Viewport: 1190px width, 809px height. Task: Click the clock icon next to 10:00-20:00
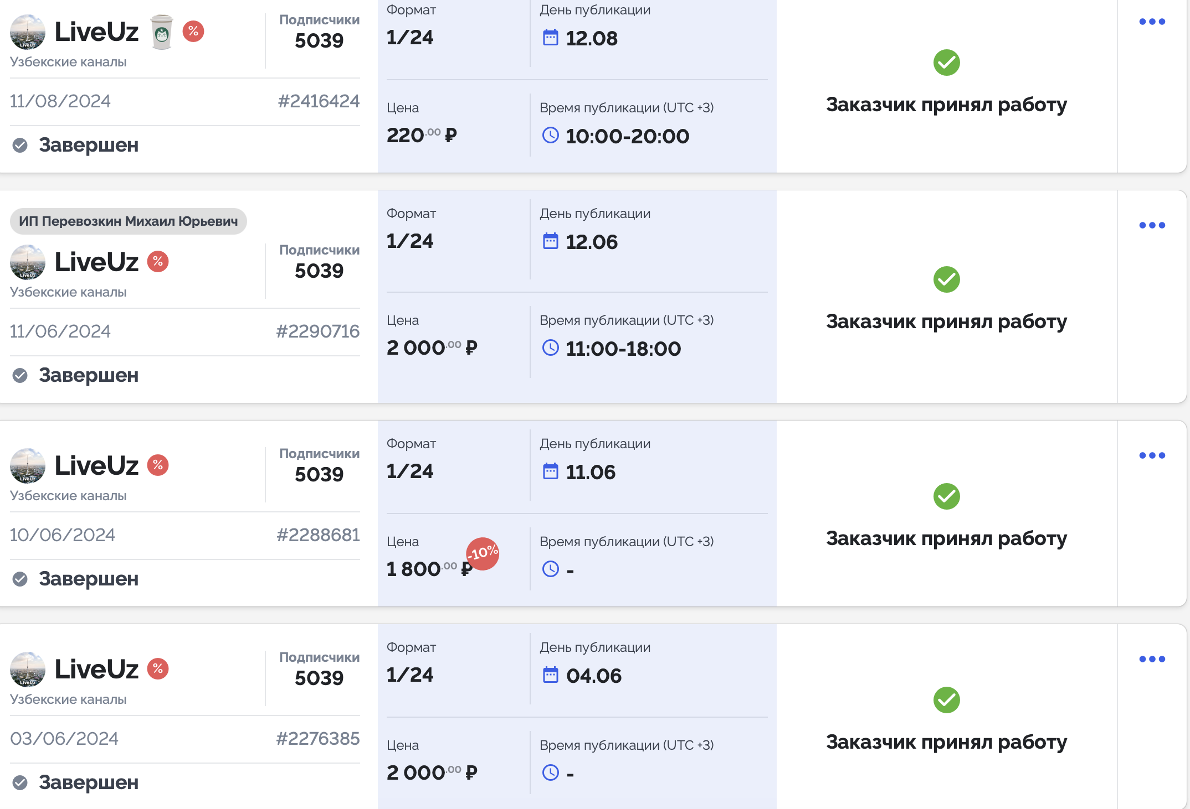pyautogui.click(x=550, y=136)
